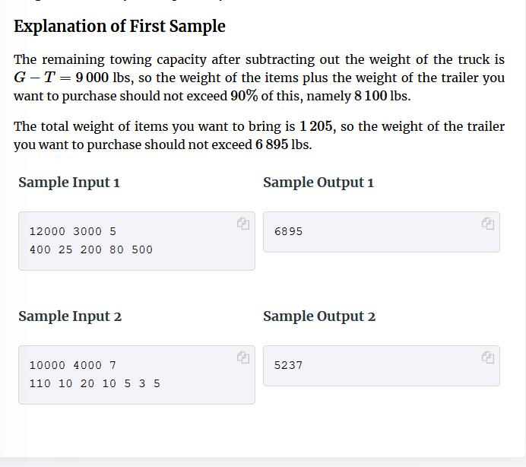Click the "Sample Output 1" heading
Image resolution: width=526 pixels, height=467 pixels.
(x=318, y=183)
